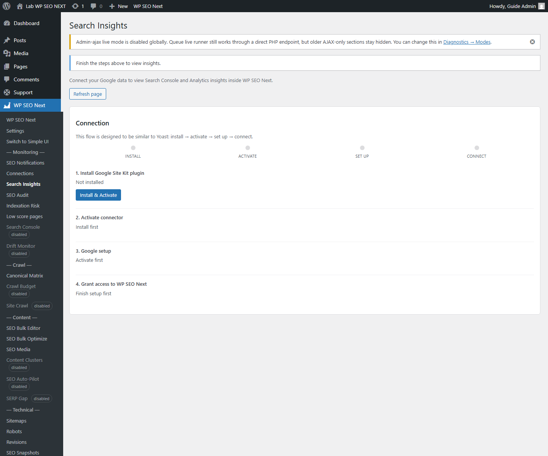Open the user avatar beside Guide Admin
Image resolution: width=548 pixels, height=456 pixels.
542,6
